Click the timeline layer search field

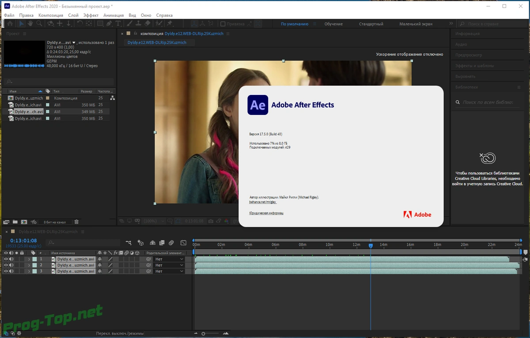point(83,243)
